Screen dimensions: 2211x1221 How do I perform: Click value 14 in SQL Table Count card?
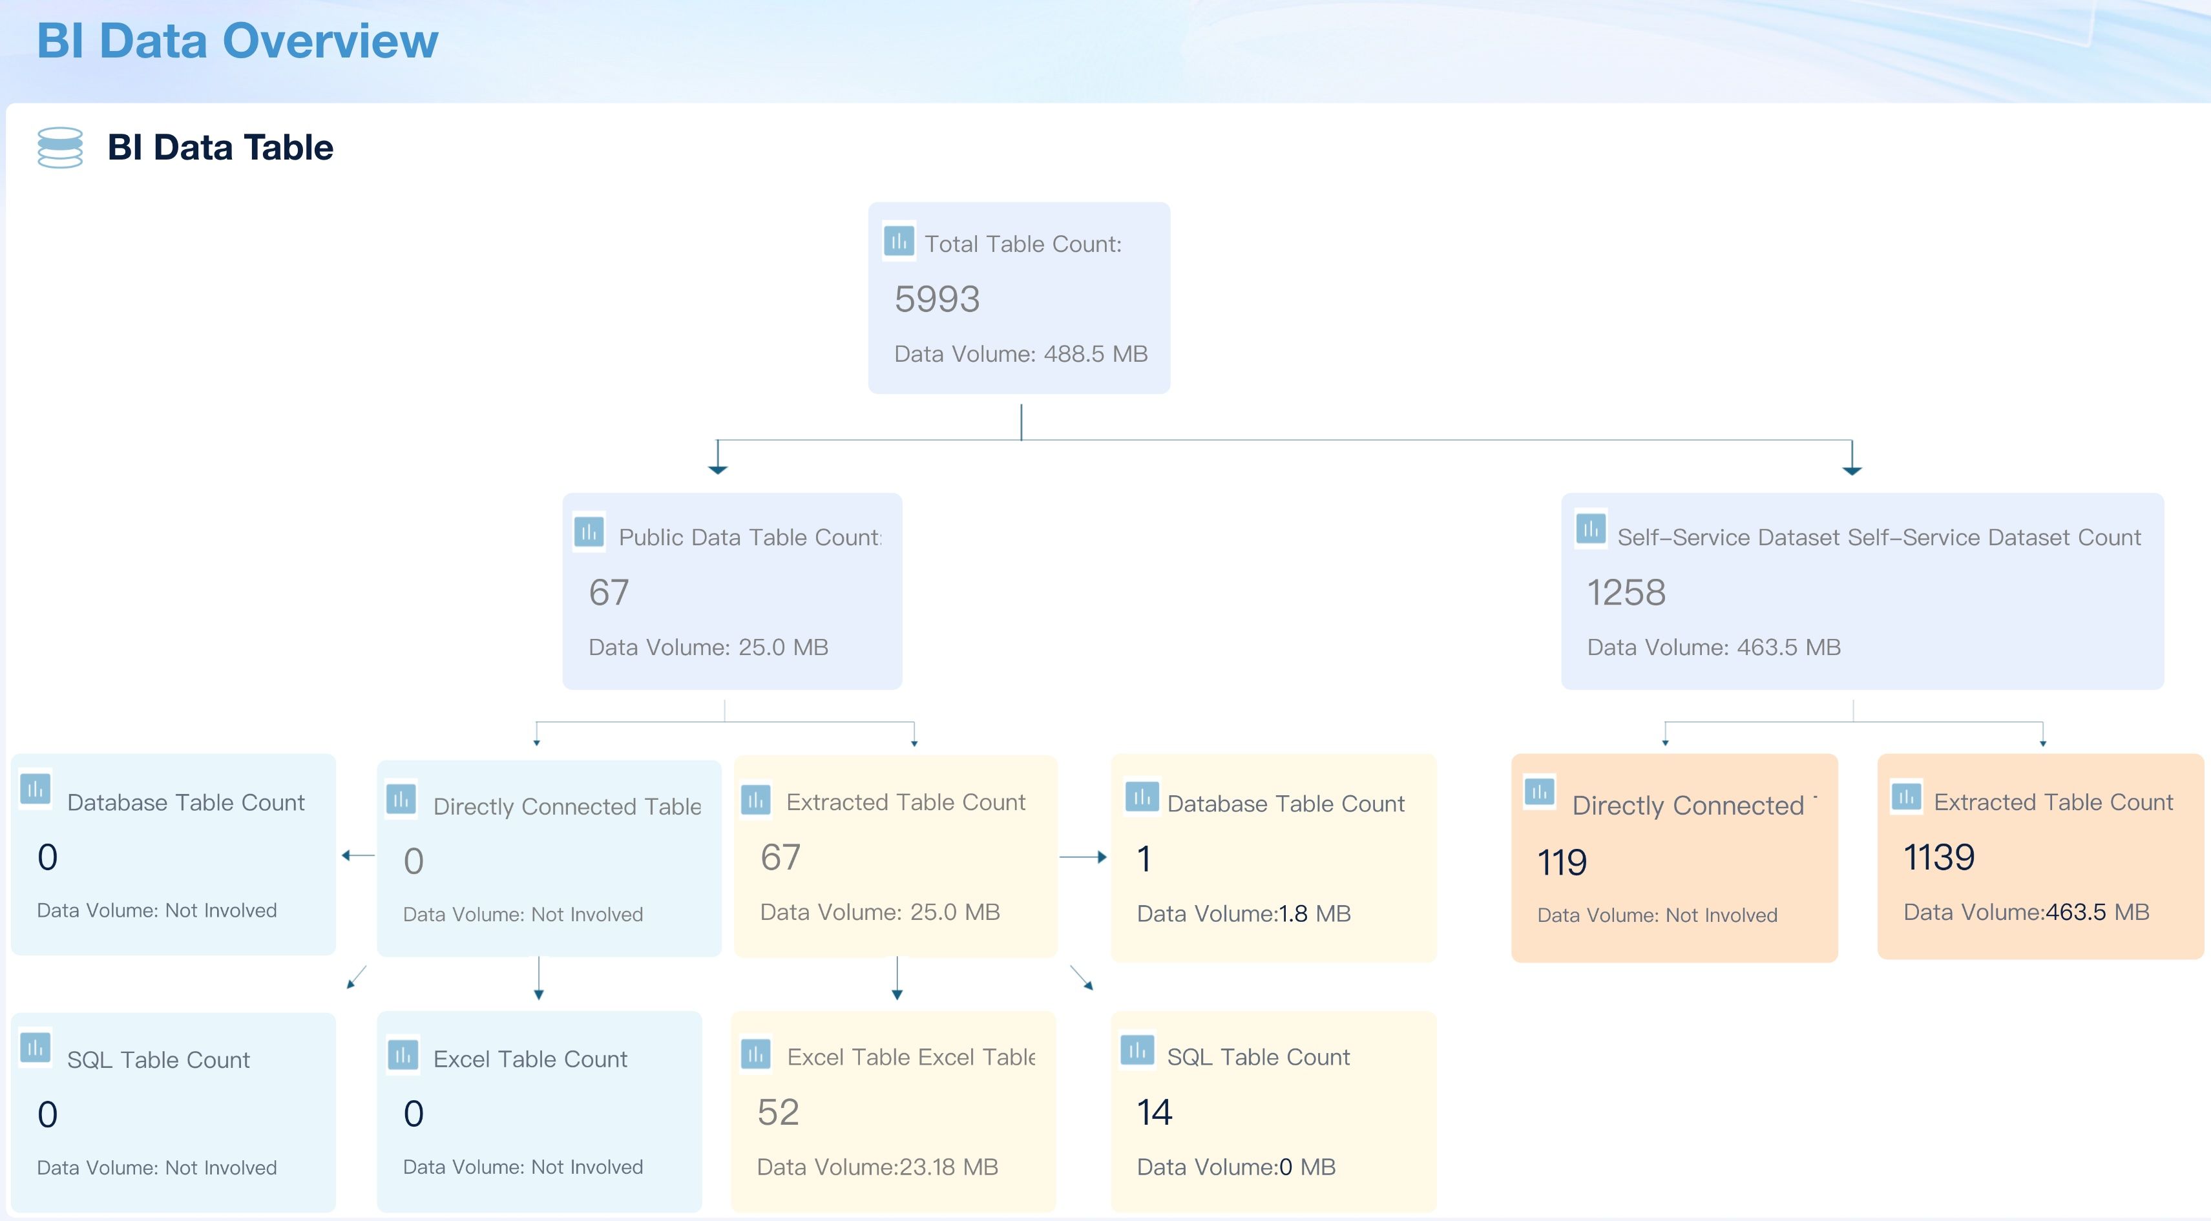1155,1112
